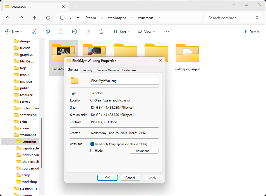Click the navigation pane vertical scrollbar
The image size is (266, 196).
(x=42, y=143)
